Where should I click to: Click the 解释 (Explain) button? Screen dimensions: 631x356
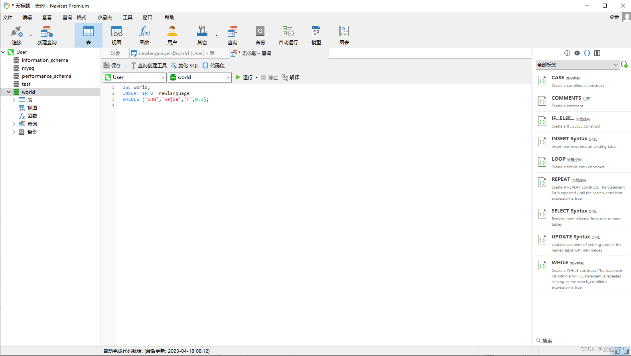tap(290, 77)
